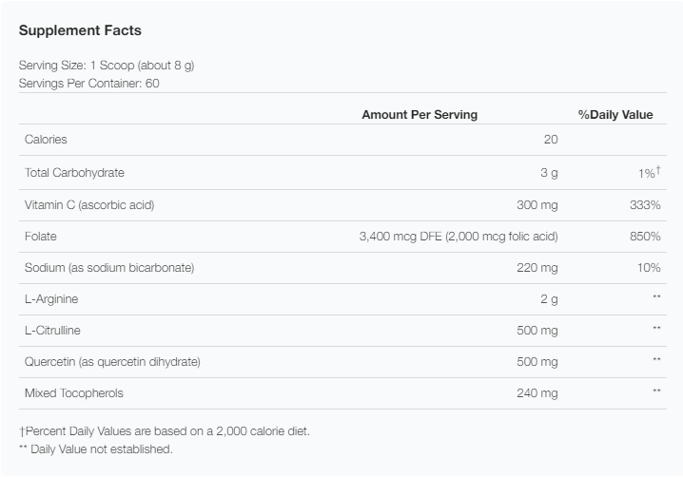Select the Folate row label

[41, 237]
